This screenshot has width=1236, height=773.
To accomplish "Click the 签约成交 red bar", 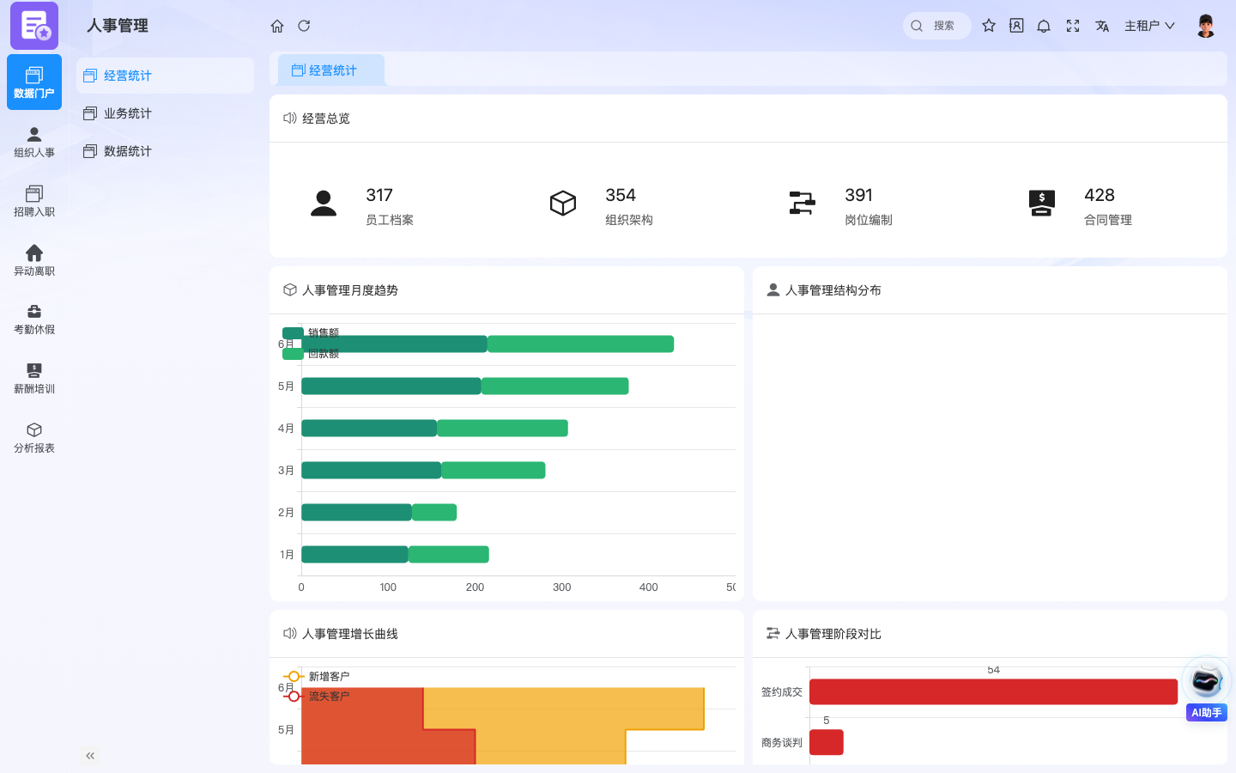I will pos(993,691).
